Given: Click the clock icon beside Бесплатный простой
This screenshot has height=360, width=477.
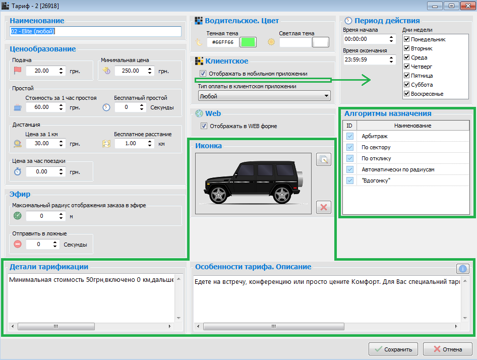Looking at the screenshot, I should (x=106, y=107).
